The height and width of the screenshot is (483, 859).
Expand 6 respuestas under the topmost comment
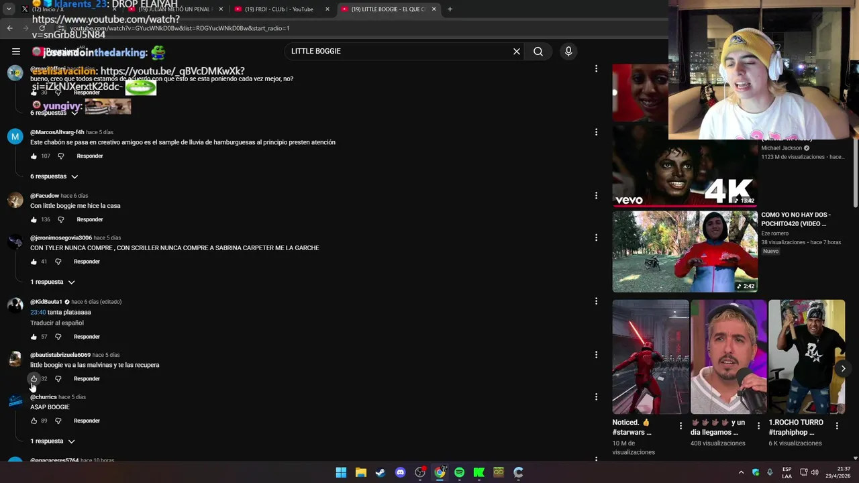(54, 113)
